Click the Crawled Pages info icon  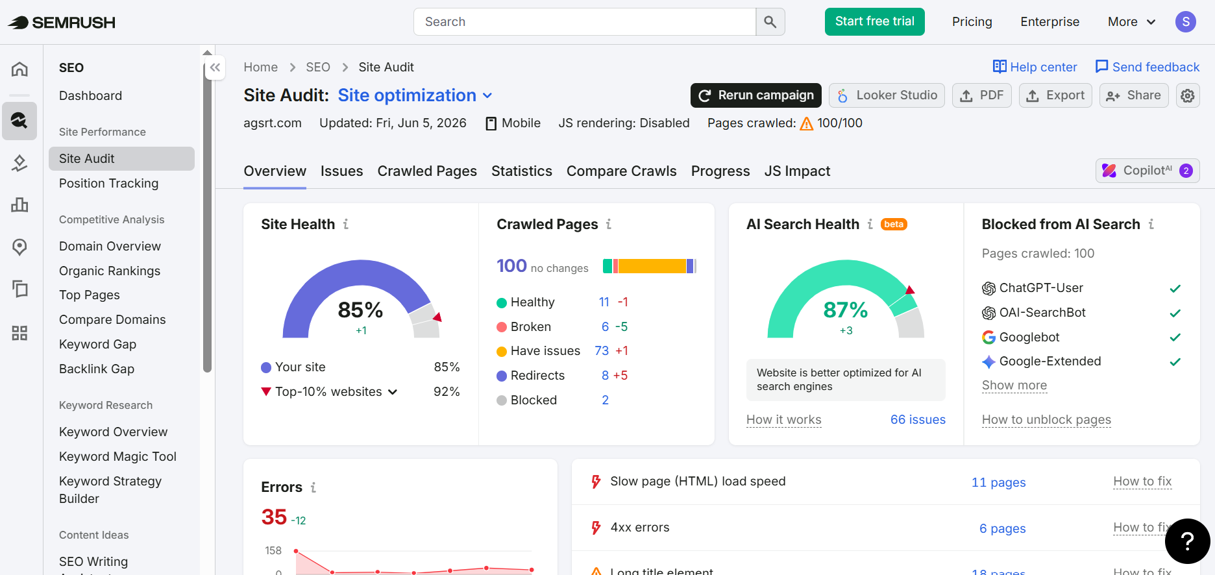[609, 224]
